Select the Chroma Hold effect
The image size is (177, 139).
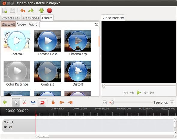[47, 41]
